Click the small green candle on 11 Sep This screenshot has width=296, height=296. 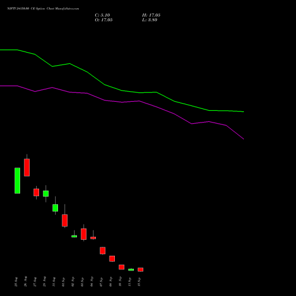coord(131,269)
